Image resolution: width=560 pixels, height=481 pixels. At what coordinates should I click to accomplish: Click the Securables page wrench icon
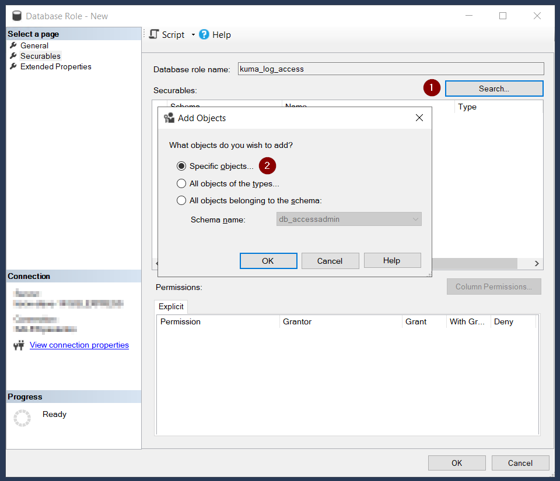click(x=13, y=56)
